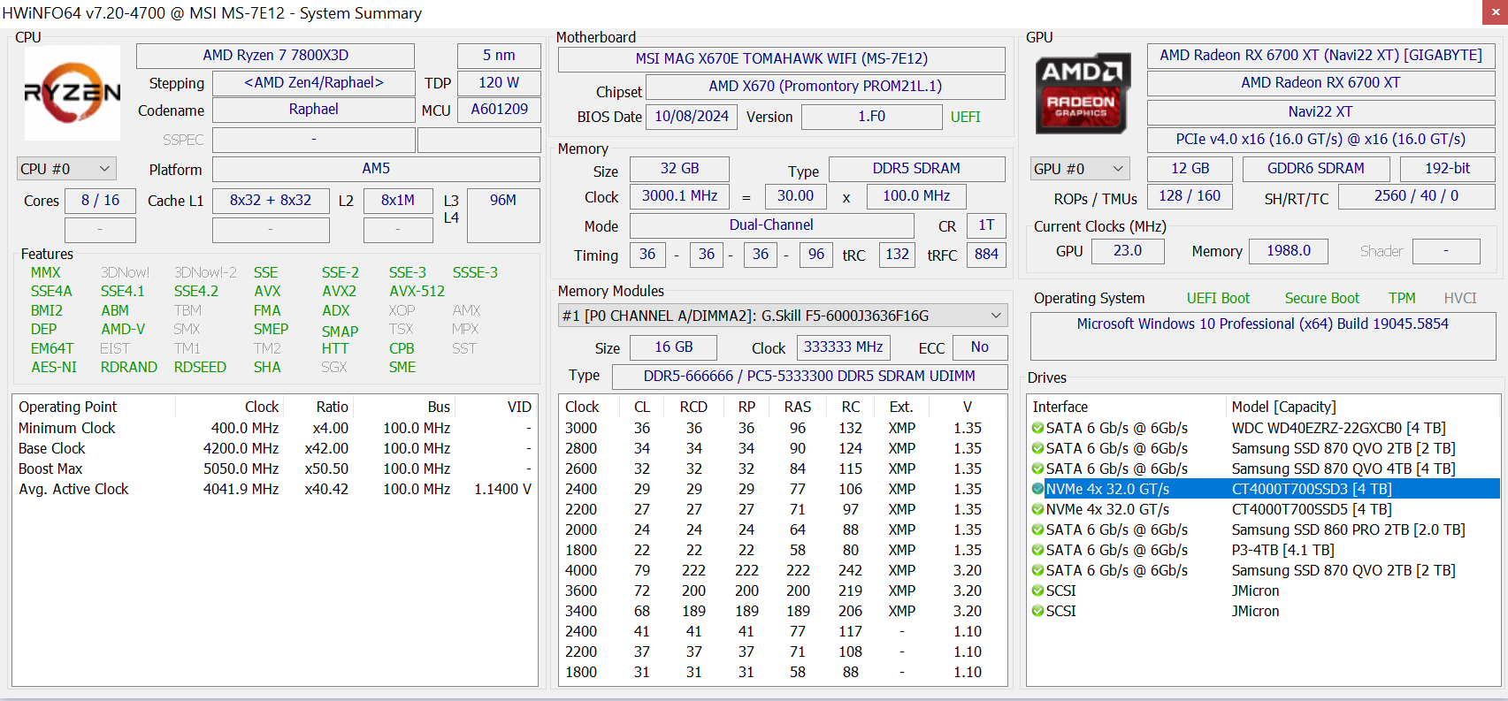Click the PCIe v4.0 x16 bus field
Image resolution: width=1508 pixels, height=701 pixels.
pos(1320,140)
